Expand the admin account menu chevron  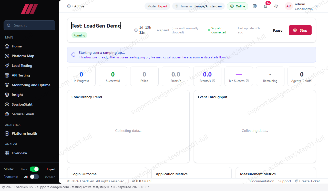[x=316, y=6]
